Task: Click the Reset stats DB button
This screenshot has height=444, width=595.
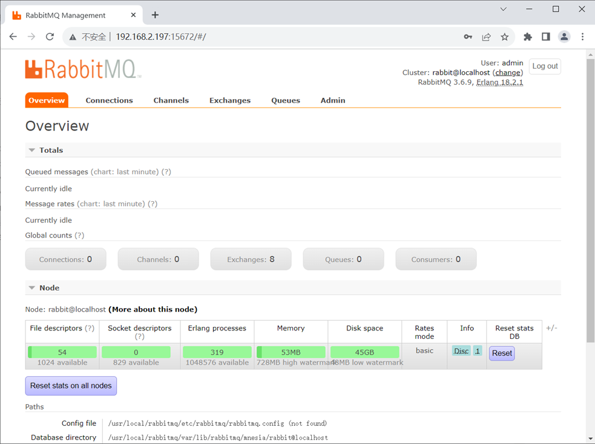Action: pyautogui.click(x=502, y=353)
